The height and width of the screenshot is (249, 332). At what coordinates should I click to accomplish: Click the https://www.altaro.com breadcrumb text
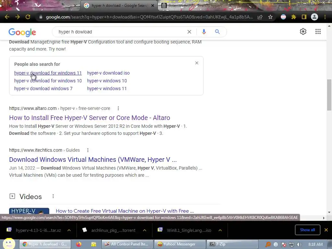[x=33, y=108]
